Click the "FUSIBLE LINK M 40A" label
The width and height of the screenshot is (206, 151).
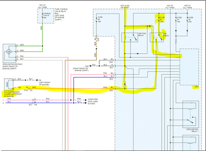(47, 16)
